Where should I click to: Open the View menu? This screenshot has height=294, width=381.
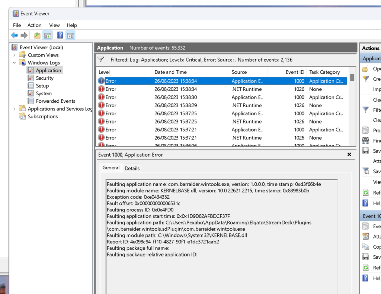coord(54,25)
